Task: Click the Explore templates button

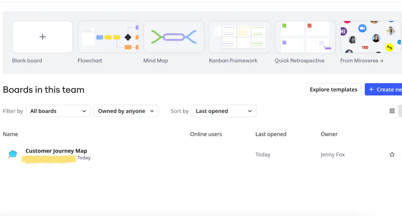Action: tap(333, 89)
